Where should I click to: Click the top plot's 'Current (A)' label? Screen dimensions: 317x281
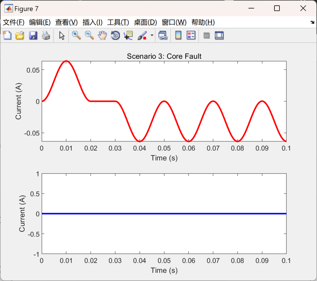coord(18,101)
